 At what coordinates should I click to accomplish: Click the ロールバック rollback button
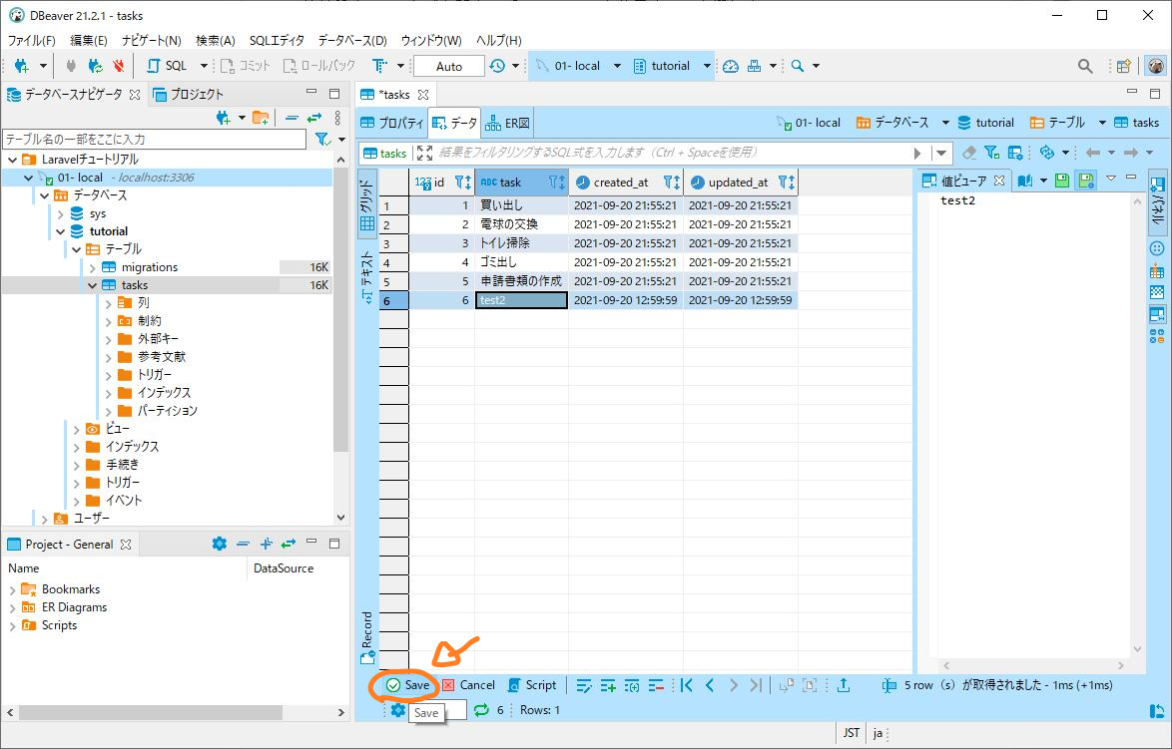point(319,66)
